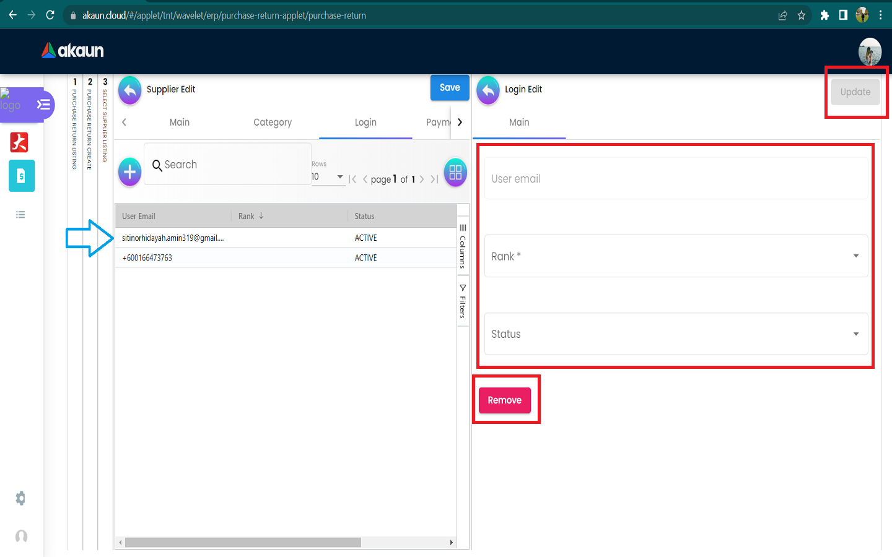
Task: Switch to the Login tab
Action: click(365, 123)
